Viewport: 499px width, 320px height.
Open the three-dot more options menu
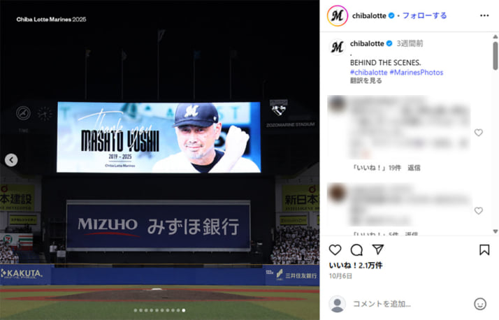tap(484, 15)
